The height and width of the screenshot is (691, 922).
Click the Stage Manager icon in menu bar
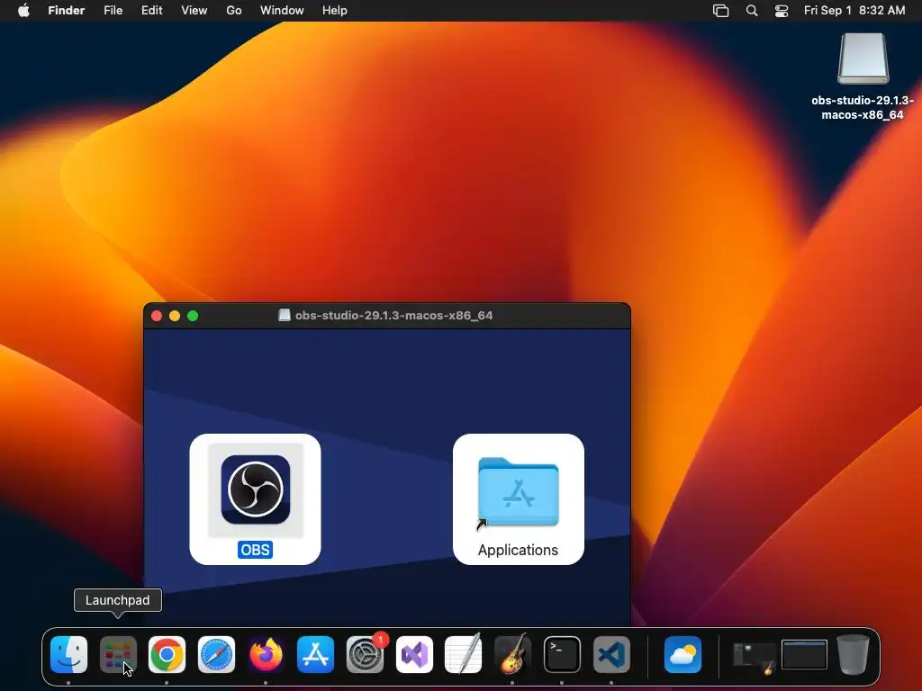coord(721,11)
